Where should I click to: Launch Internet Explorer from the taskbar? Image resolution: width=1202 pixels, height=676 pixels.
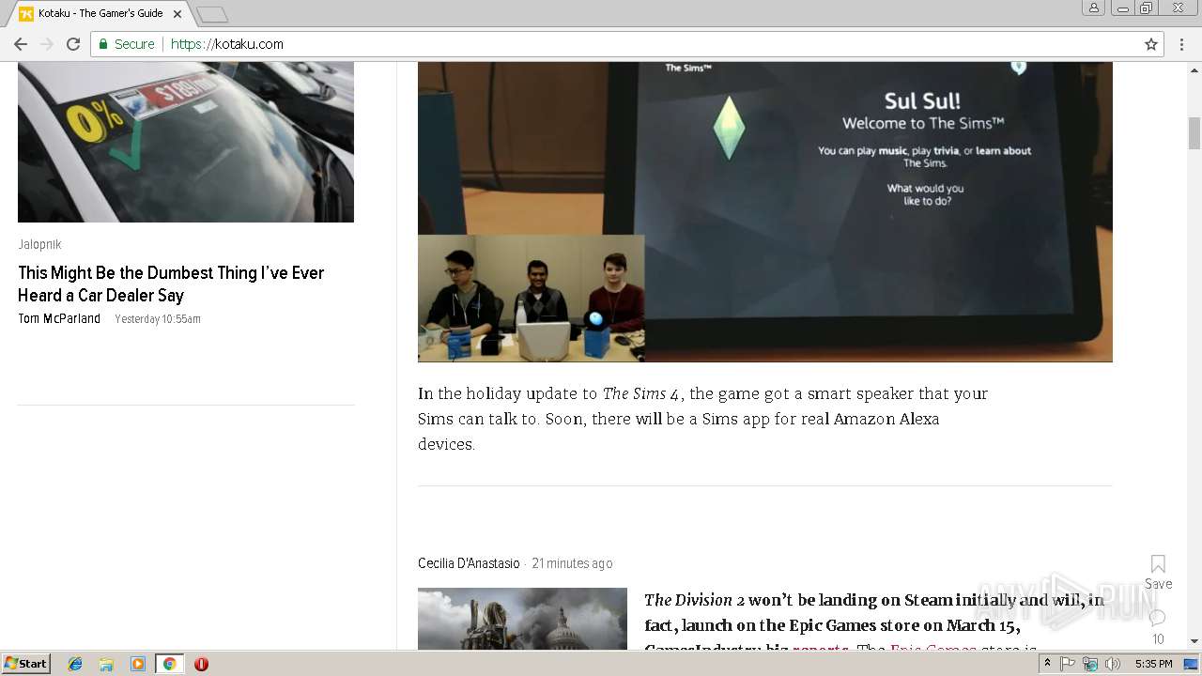click(x=75, y=664)
